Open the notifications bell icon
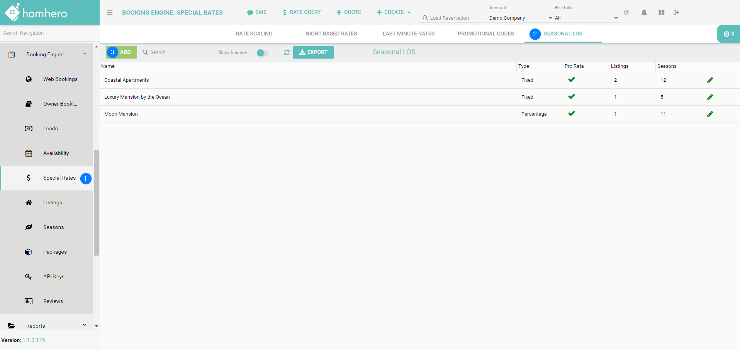This screenshot has width=740, height=350. tap(644, 12)
